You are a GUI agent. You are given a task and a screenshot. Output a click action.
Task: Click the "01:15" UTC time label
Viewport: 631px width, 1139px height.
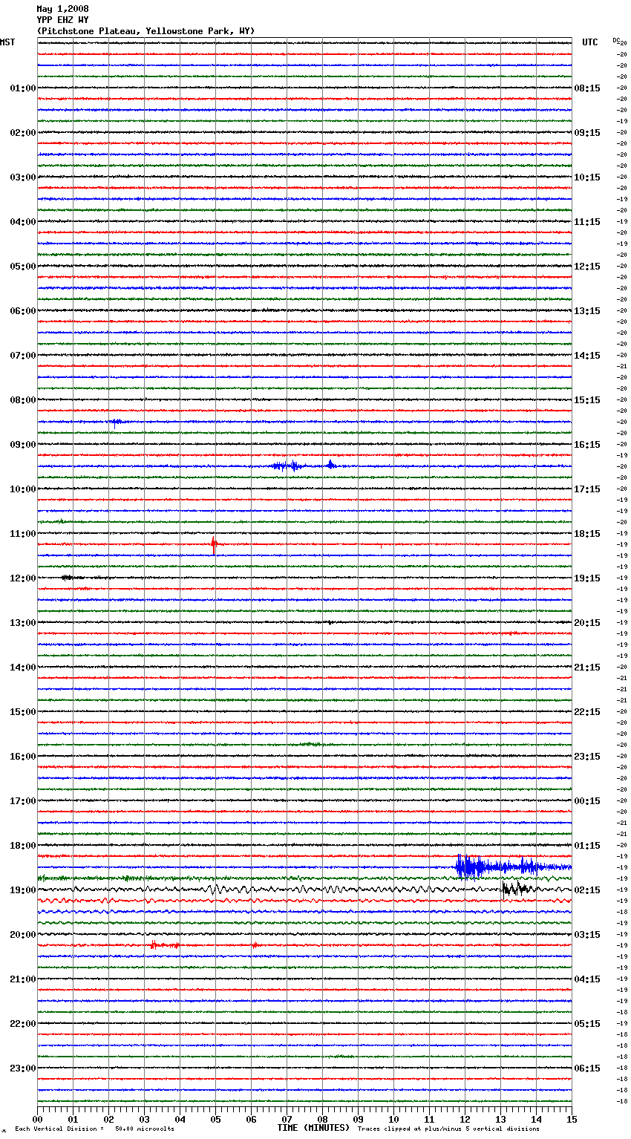coord(587,846)
